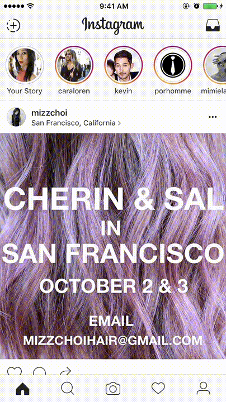Open porhomme's story
The height and width of the screenshot is (402, 226).
coord(173,65)
